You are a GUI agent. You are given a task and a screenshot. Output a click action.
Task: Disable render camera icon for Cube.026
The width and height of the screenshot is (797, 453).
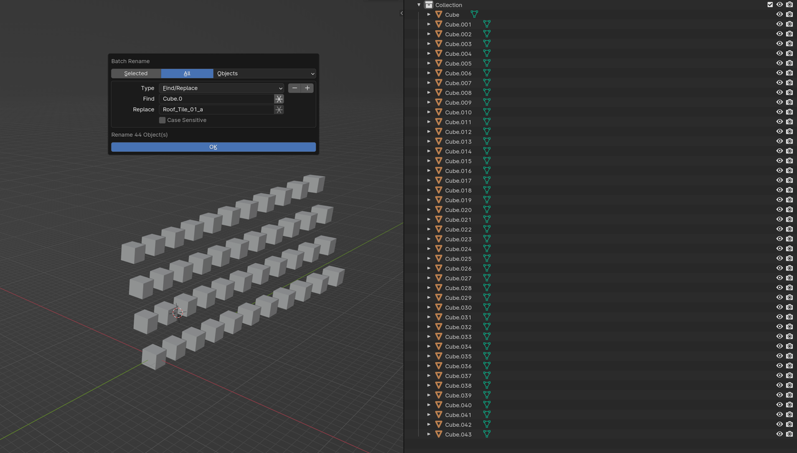point(790,268)
